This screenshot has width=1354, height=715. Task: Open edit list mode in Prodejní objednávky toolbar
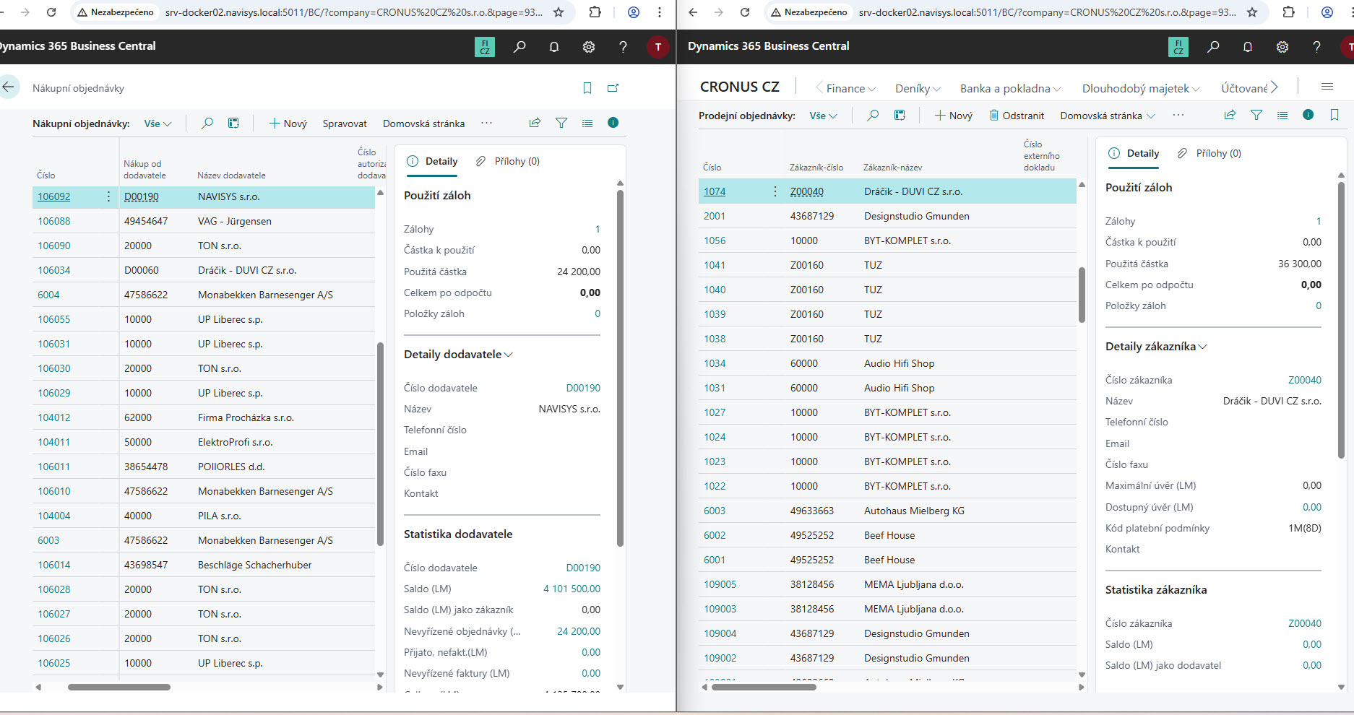(900, 116)
